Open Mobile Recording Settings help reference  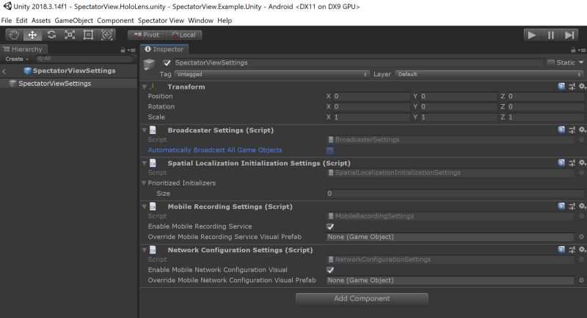561,207
